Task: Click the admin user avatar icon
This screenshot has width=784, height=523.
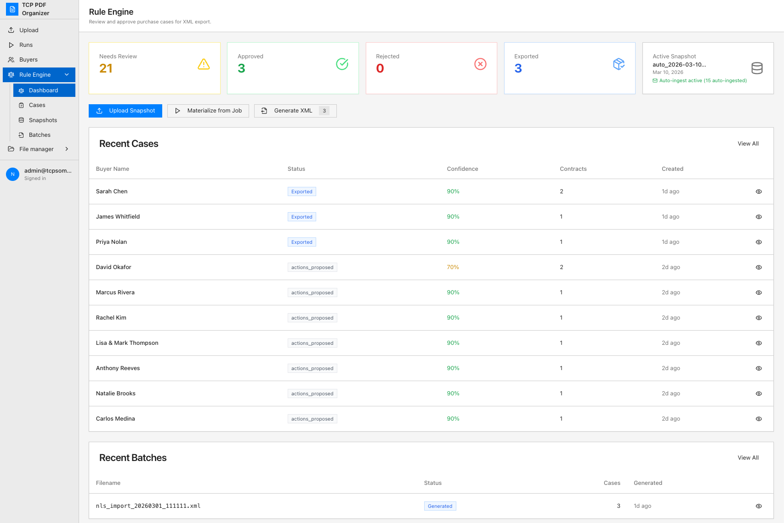Action: 12,174
